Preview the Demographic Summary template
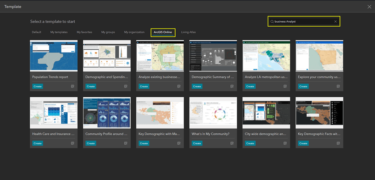Image resolution: width=375 pixels, height=180 pixels. pyautogui.click(x=232, y=86)
